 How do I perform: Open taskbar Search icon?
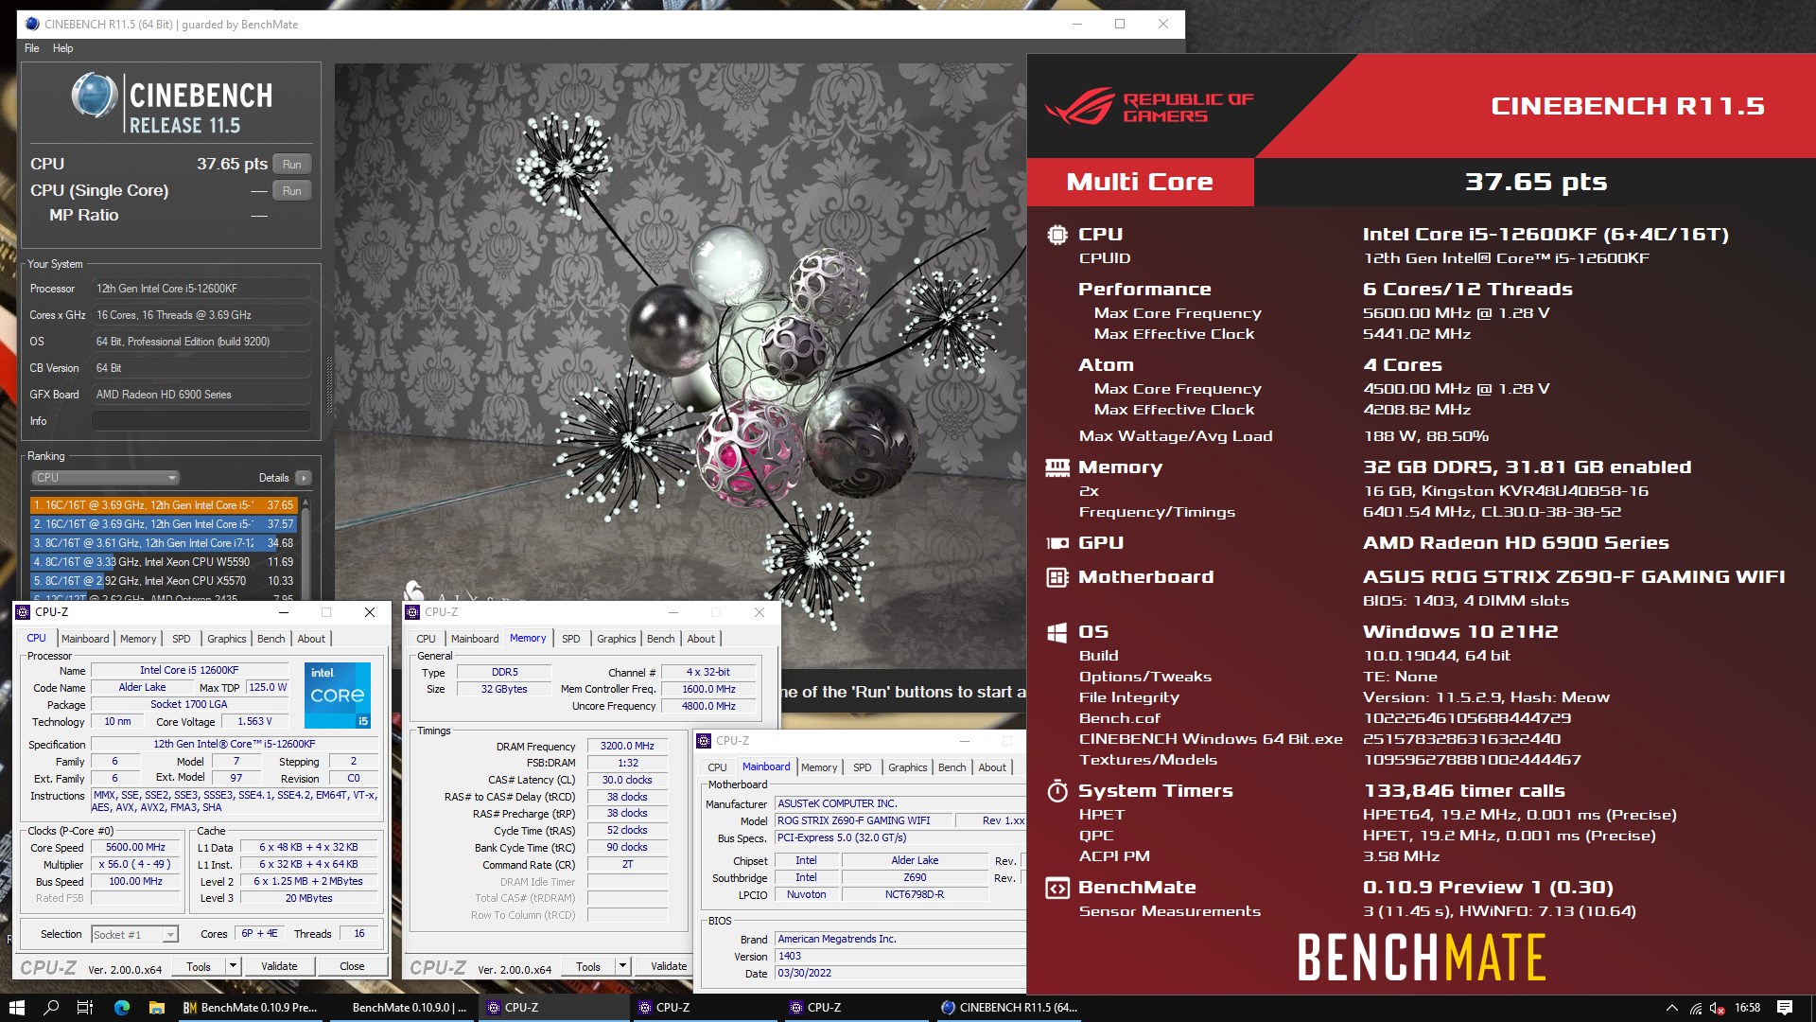coord(52,1008)
